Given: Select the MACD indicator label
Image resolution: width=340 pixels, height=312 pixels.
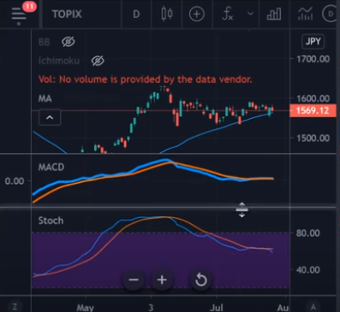Looking at the screenshot, I should click(51, 167).
